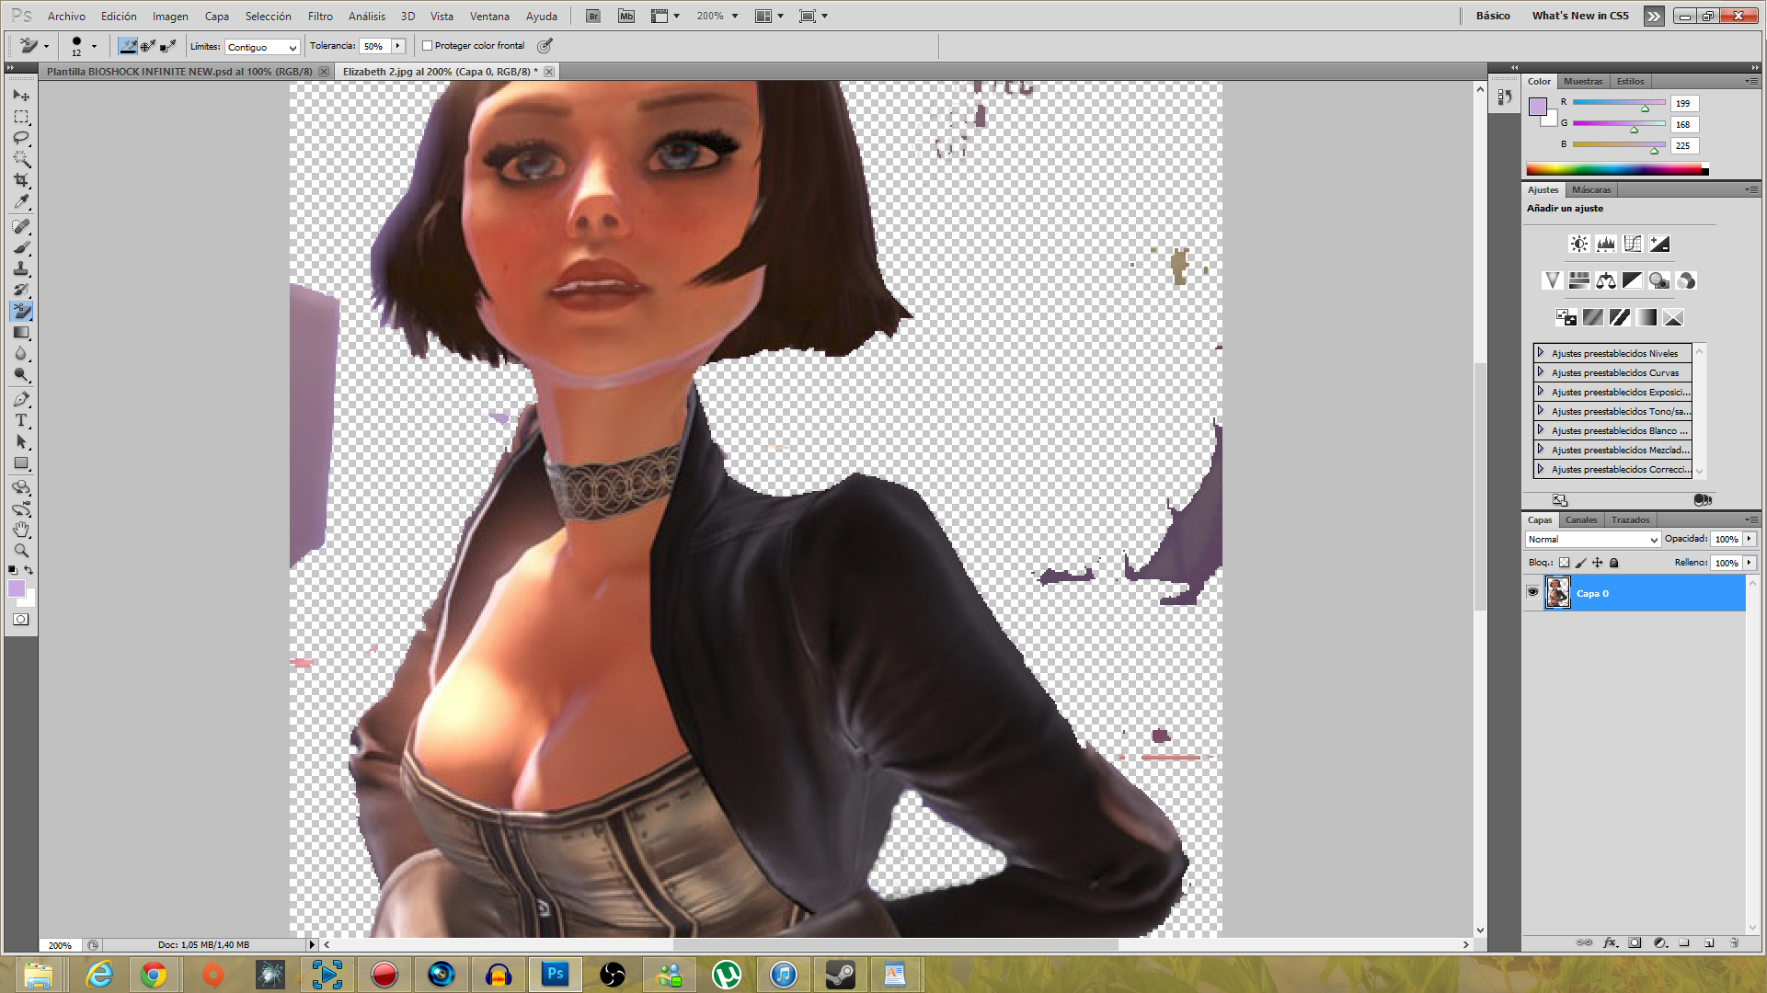The height and width of the screenshot is (993, 1767).
Task: Select the Rectangular Marquee tool
Action: 21,117
